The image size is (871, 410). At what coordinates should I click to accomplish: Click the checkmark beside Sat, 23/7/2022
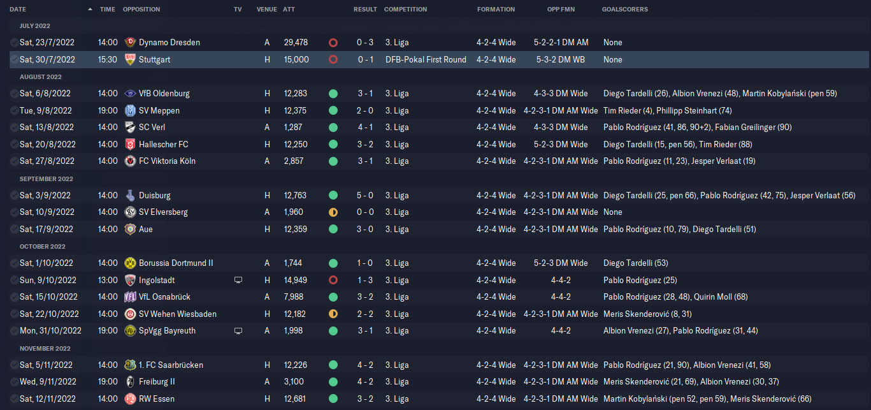tap(14, 43)
